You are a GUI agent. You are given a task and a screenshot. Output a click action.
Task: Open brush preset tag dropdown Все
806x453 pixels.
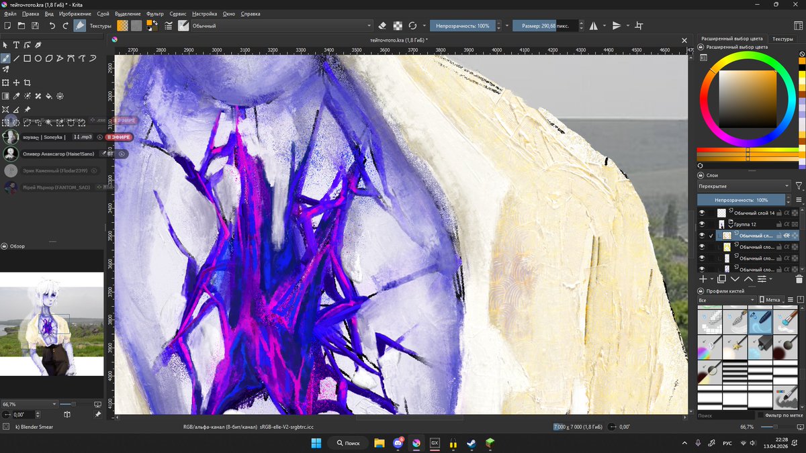(727, 300)
